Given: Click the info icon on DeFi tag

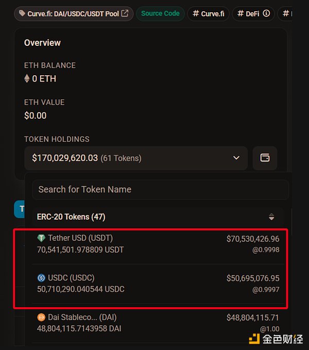Looking at the screenshot, I should [x=266, y=14].
